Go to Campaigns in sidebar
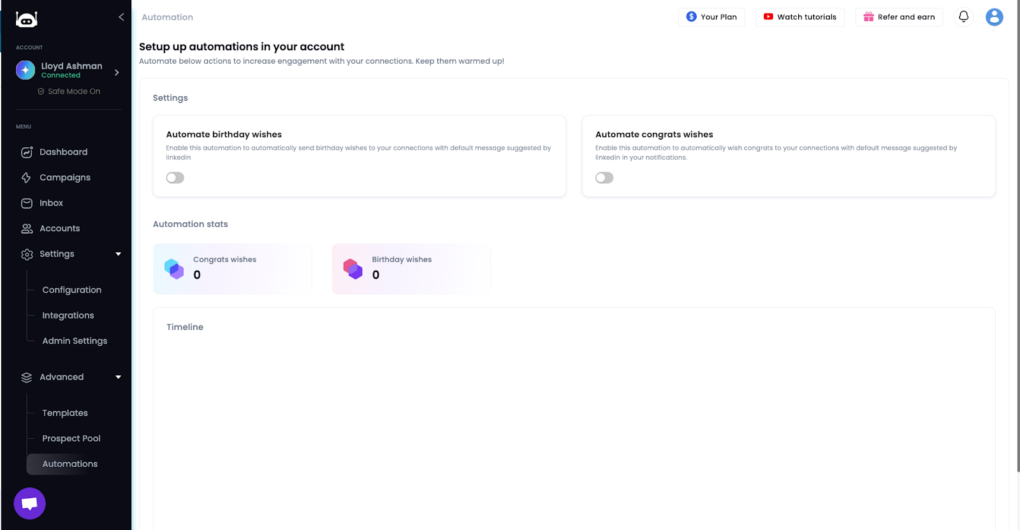Screen dimensions: 1020x530 click(64, 178)
